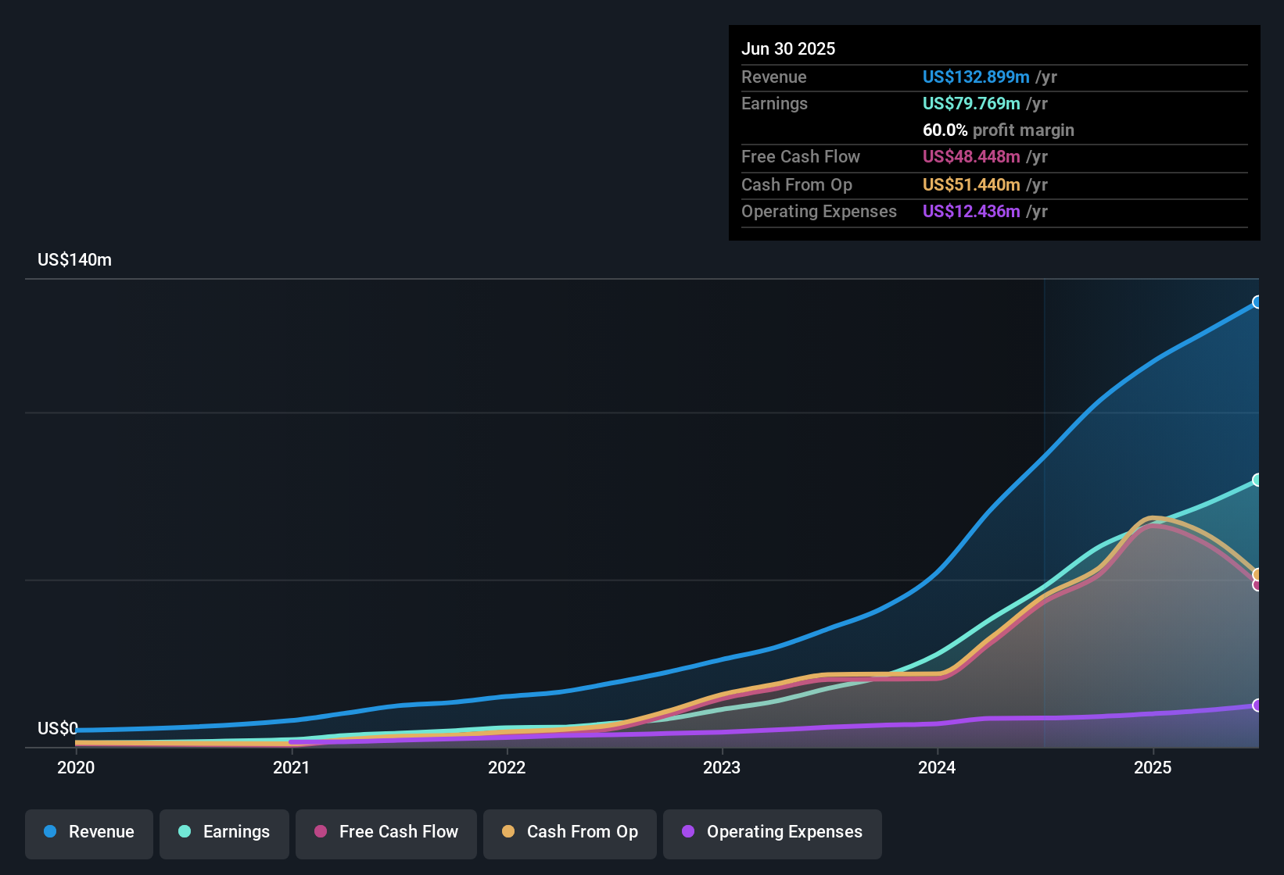Click the Earnings row label in tooltip

coord(774,104)
